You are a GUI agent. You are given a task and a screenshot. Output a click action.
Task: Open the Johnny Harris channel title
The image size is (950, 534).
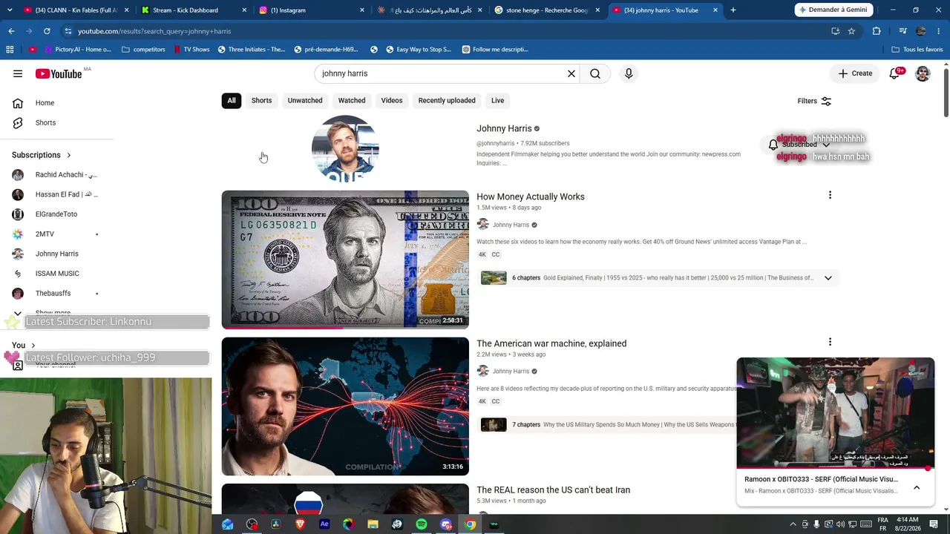point(504,128)
